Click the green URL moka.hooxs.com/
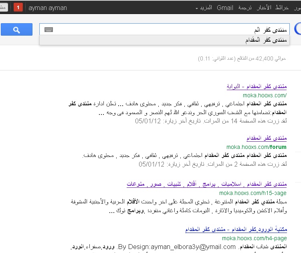The height and width of the screenshot is (253, 301). pos(265,95)
